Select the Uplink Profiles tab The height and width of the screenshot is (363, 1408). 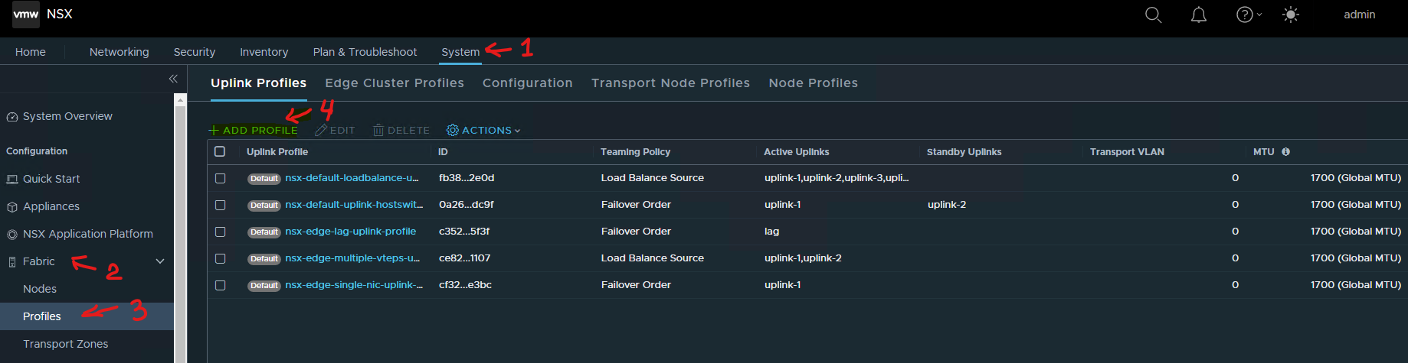259,83
